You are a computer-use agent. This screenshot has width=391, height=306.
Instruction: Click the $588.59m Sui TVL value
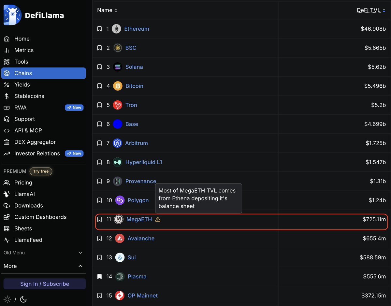pos(373,258)
